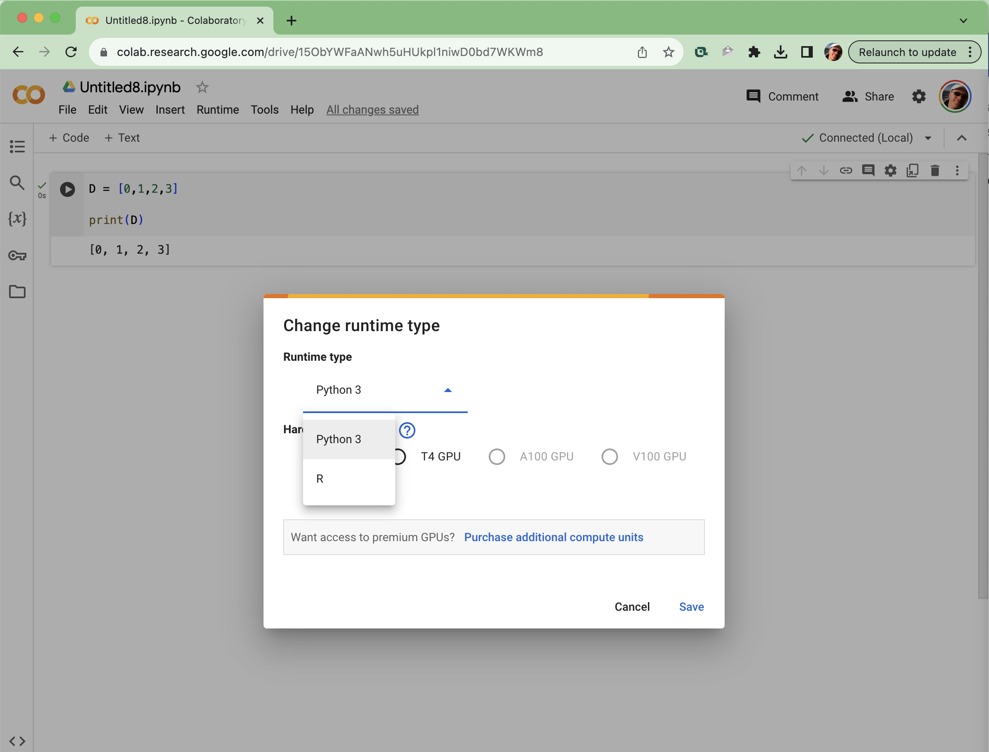This screenshot has width=989, height=752.
Task: Choose R from the runtime list
Action: (320, 479)
